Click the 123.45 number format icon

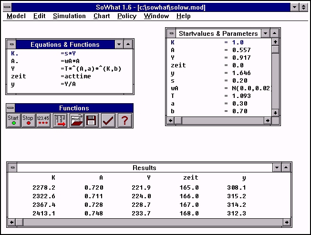click(43, 120)
